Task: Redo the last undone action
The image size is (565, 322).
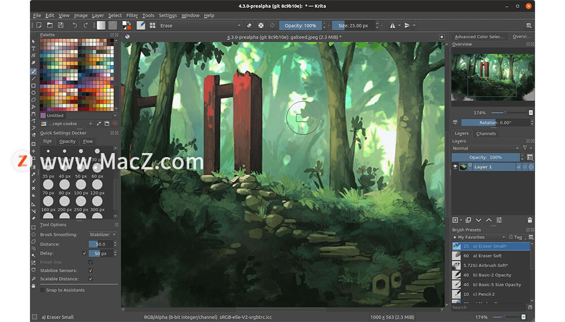Action: coord(85,25)
